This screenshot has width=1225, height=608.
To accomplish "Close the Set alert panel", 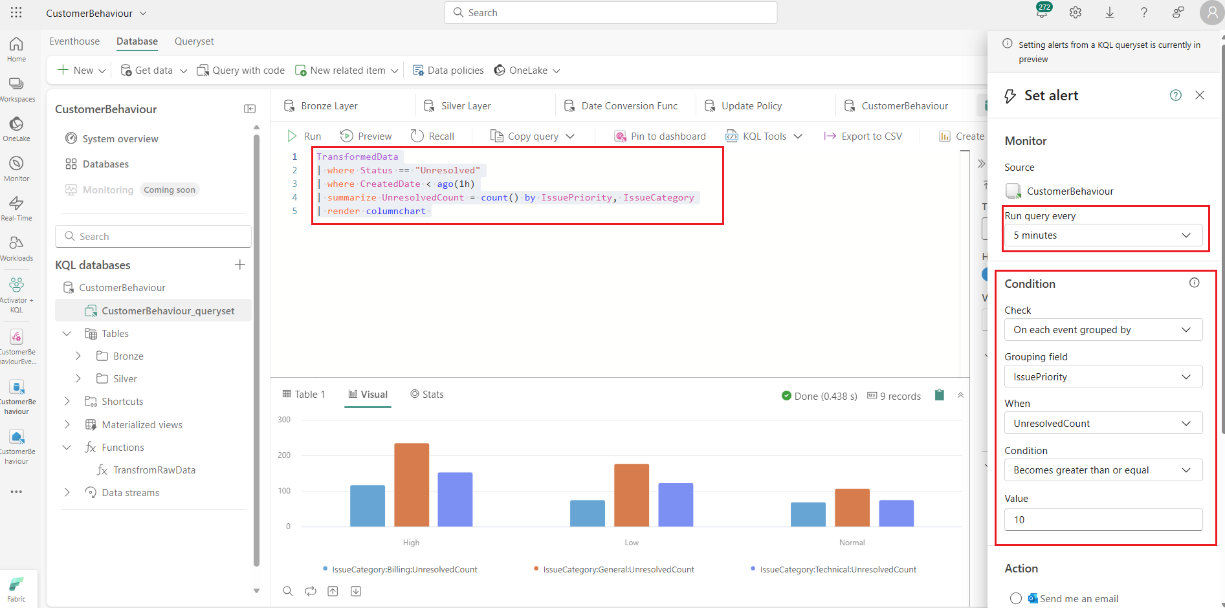I will (x=1200, y=95).
